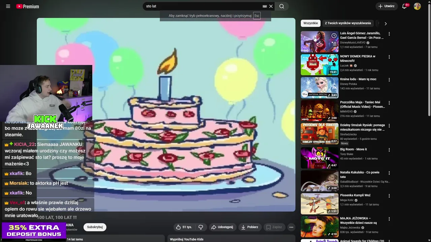Click chat username KICIA_22
Viewport: 431px width, 242px height.
click(x=24, y=144)
